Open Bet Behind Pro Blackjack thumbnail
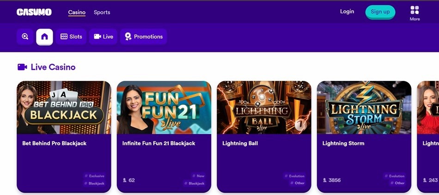This screenshot has width=439, height=195. [x=64, y=108]
